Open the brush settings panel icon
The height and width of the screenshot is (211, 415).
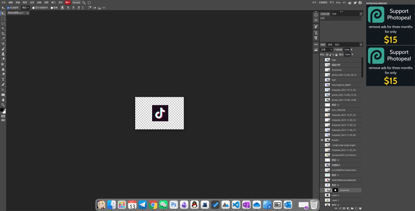(x=316, y=26)
